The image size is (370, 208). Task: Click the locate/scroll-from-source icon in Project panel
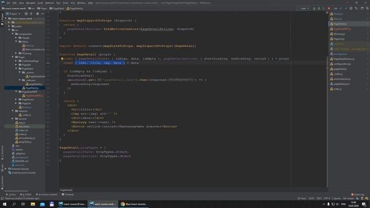coord(26,14)
